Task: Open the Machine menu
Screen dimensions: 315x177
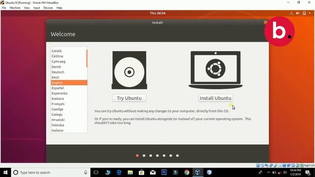Action: click(15, 8)
